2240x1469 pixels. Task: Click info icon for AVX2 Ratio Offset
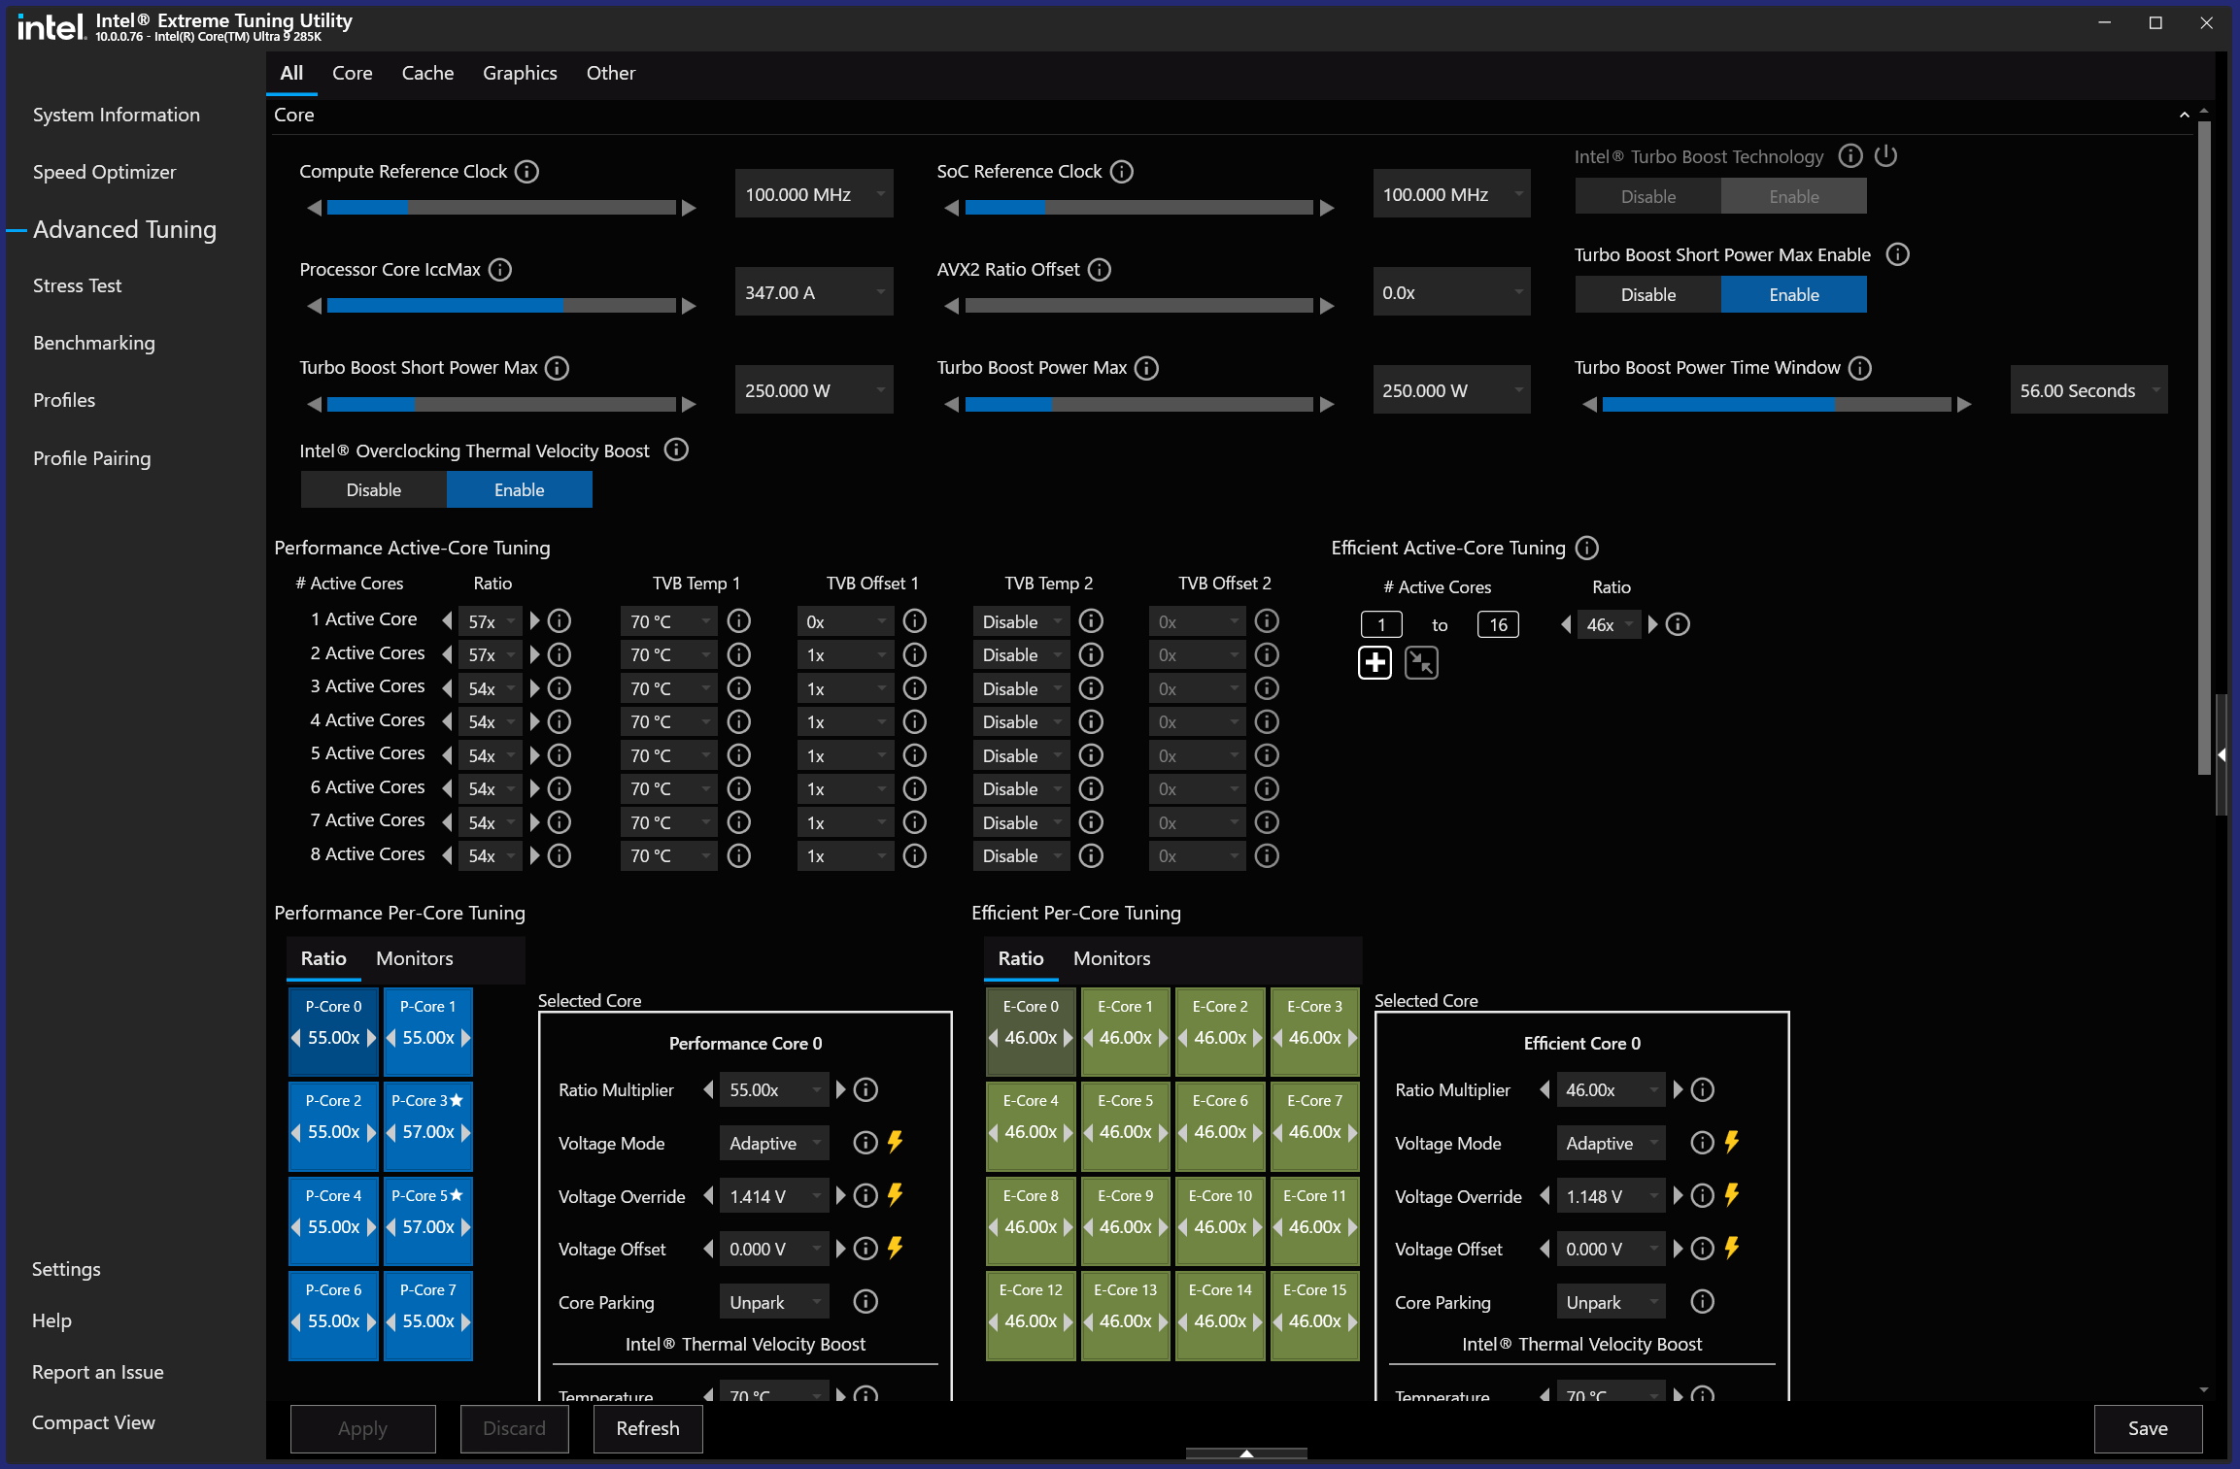(x=1100, y=270)
